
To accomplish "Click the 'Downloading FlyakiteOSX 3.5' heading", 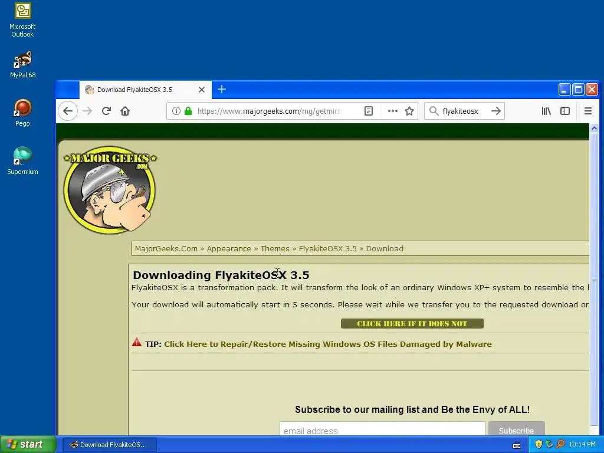I will pyautogui.click(x=221, y=275).
